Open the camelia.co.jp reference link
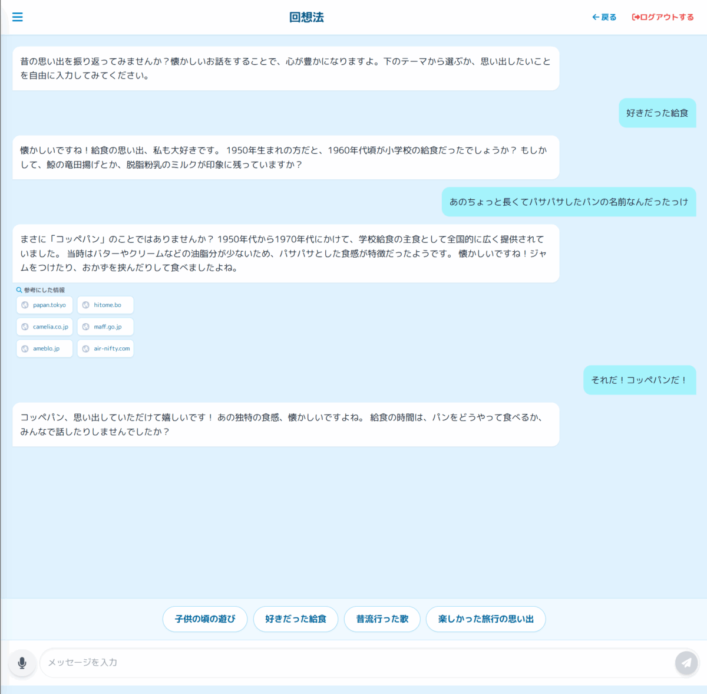 [x=45, y=327]
